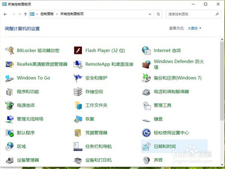The image size is (225, 169).
Task: Open the 区域 globe clock icon
Action: [x=9, y=146]
